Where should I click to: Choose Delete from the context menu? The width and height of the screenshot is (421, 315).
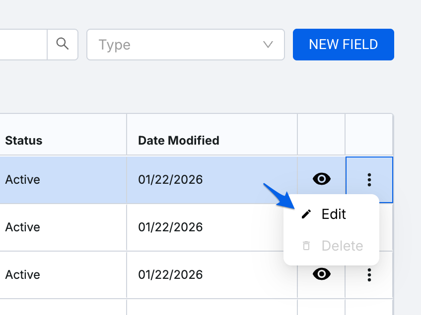click(x=342, y=246)
